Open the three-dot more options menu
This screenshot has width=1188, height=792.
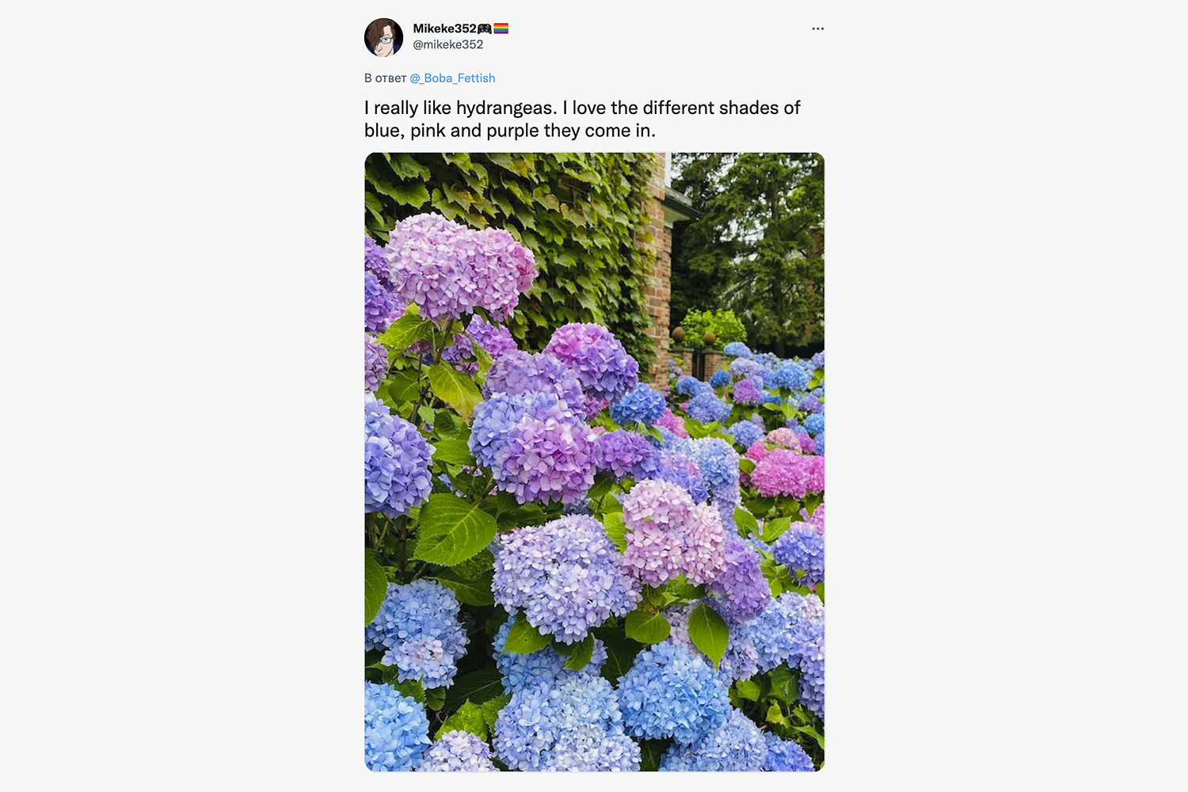coord(817,29)
